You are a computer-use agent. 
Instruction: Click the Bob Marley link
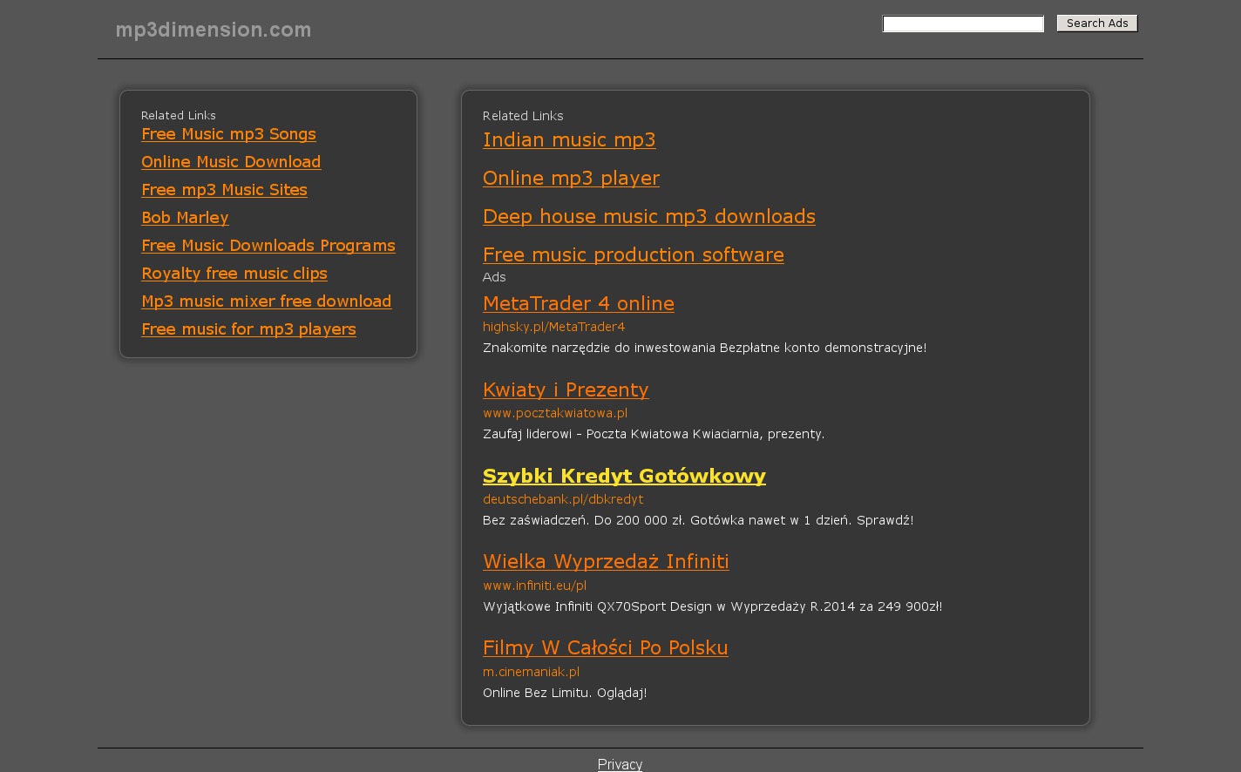pyautogui.click(x=185, y=218)
